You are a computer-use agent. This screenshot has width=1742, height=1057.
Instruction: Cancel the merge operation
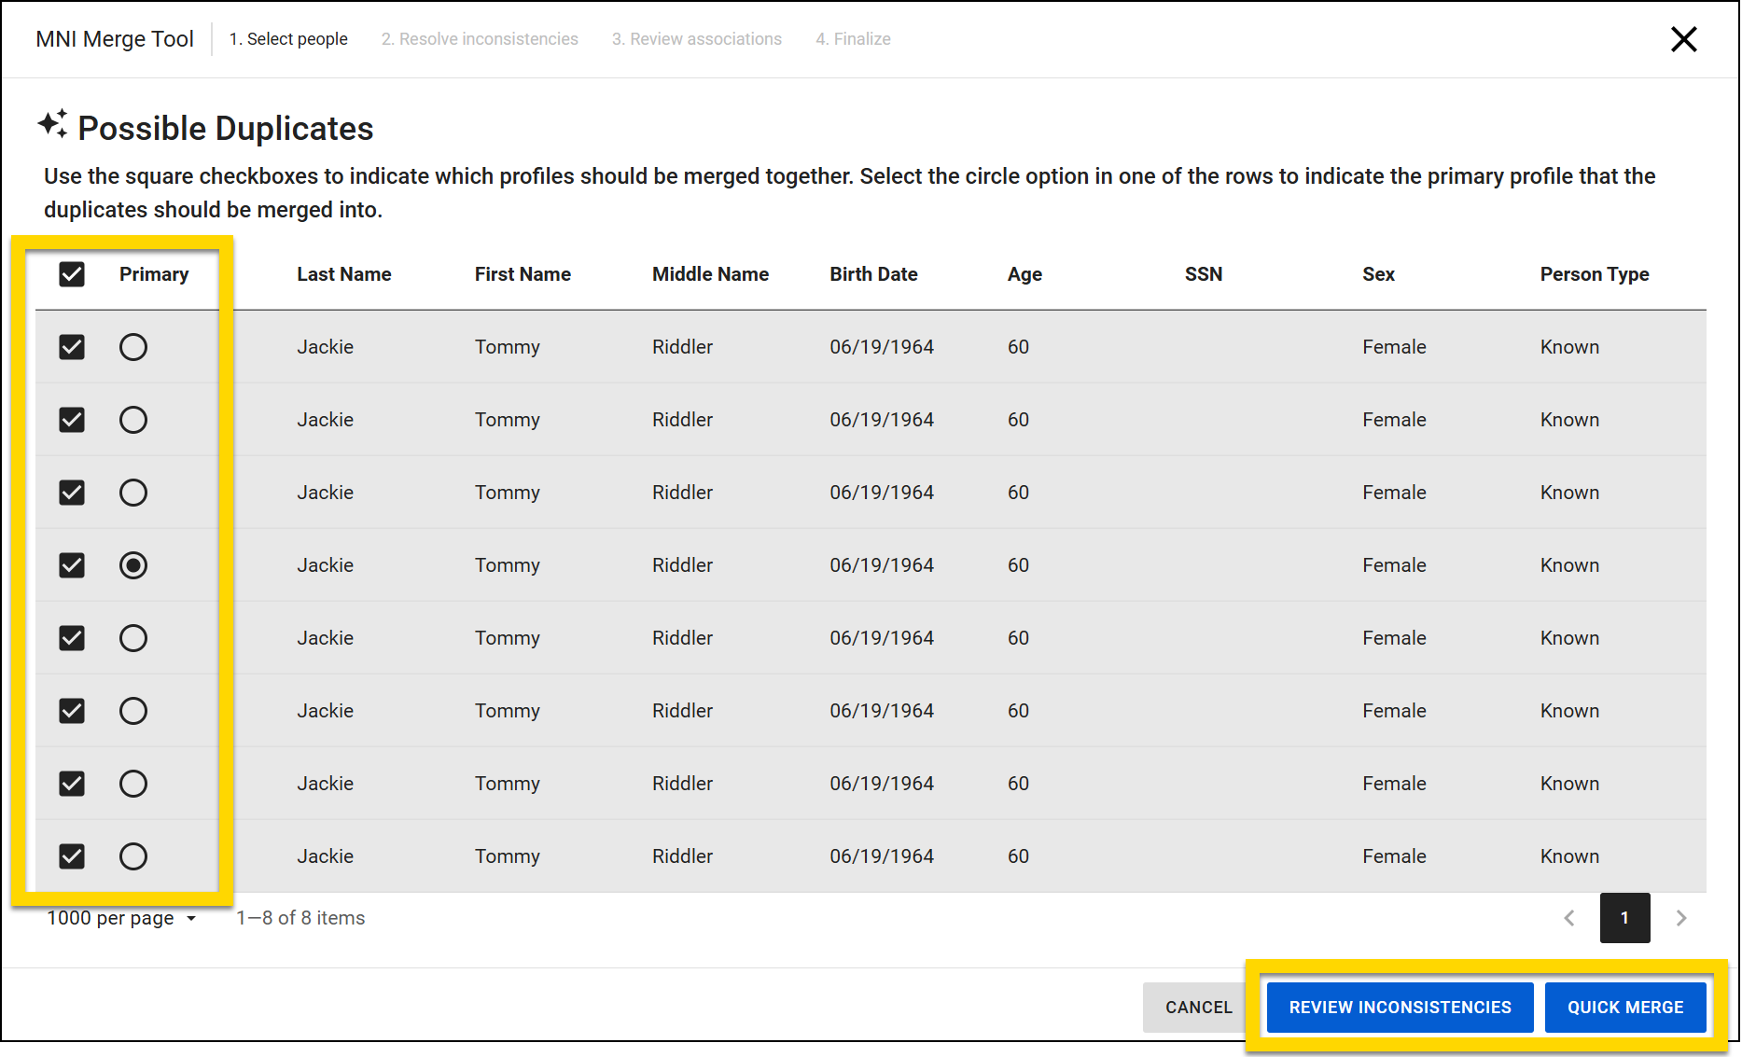tap(1198, 1007)
